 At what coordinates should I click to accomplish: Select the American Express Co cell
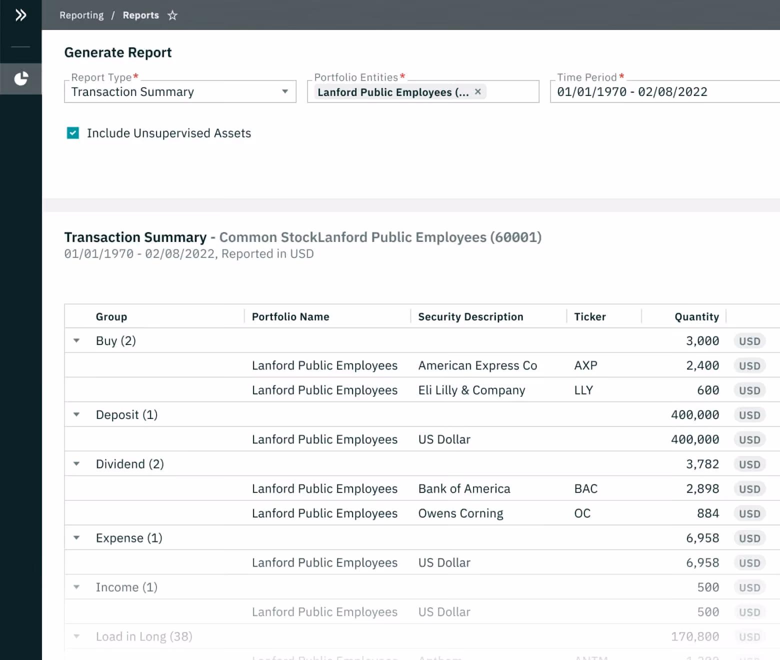pyautogui.click(x=477, y=365)
